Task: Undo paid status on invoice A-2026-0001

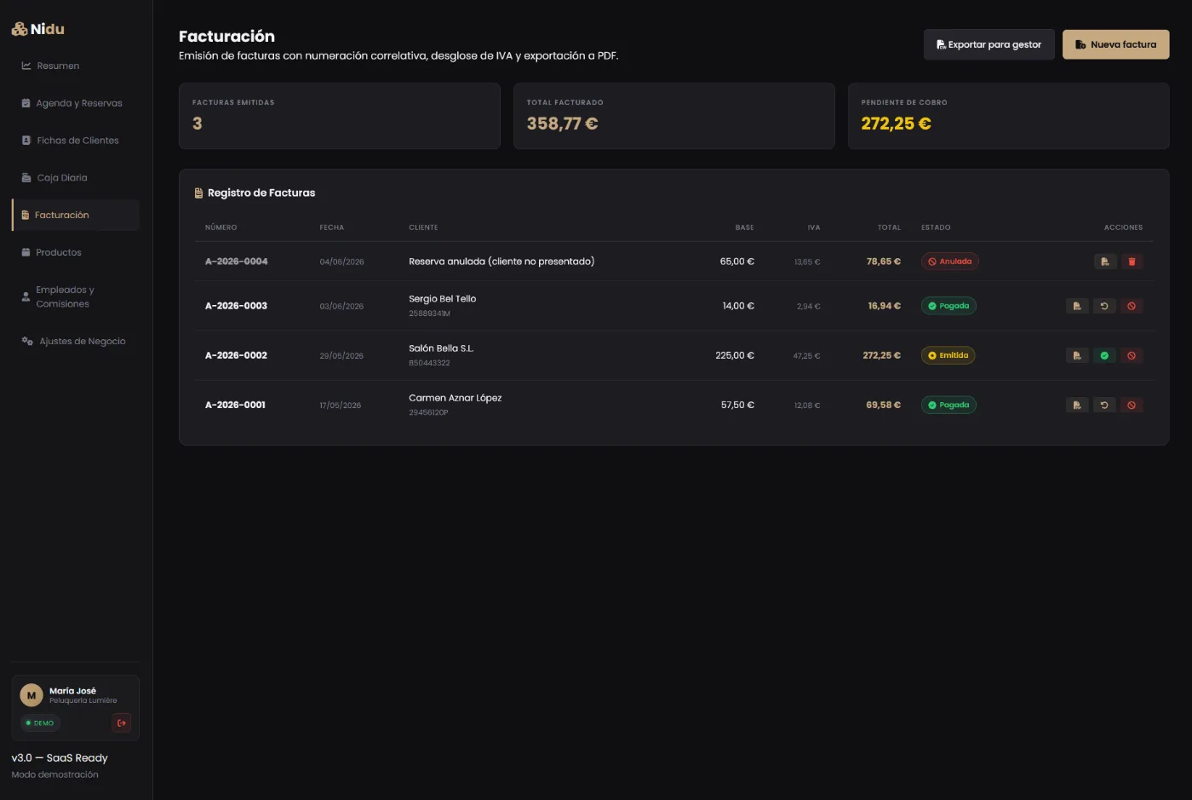Action: coord(1104,405)
